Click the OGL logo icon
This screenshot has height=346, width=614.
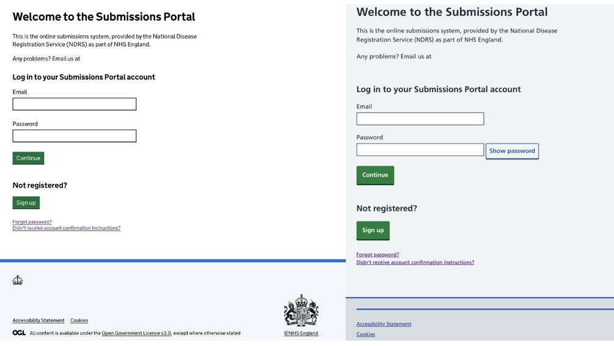[x=19, y=333]
